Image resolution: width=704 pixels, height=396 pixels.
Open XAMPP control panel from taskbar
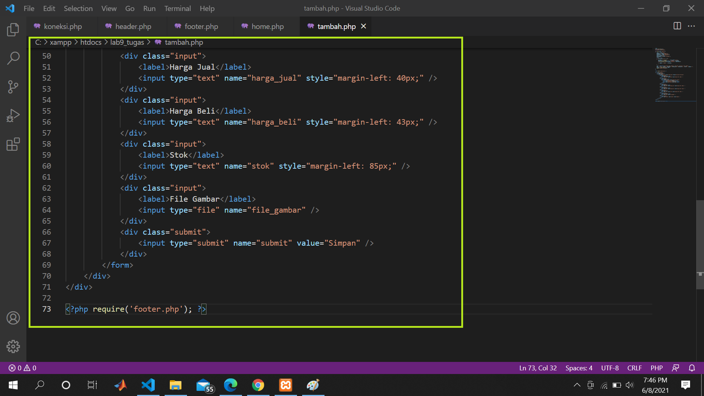(x=286, y=385)
